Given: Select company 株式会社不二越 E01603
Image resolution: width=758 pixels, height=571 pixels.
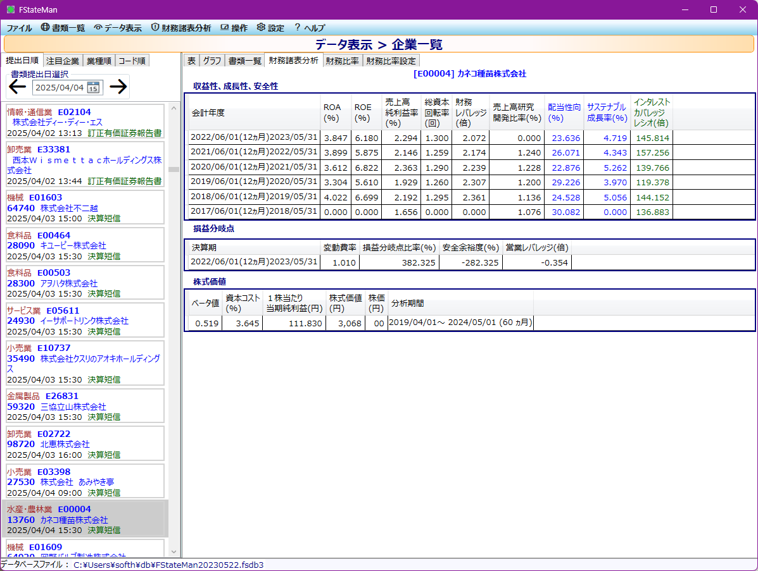Looking at the screenshot, I should point(85,207).
